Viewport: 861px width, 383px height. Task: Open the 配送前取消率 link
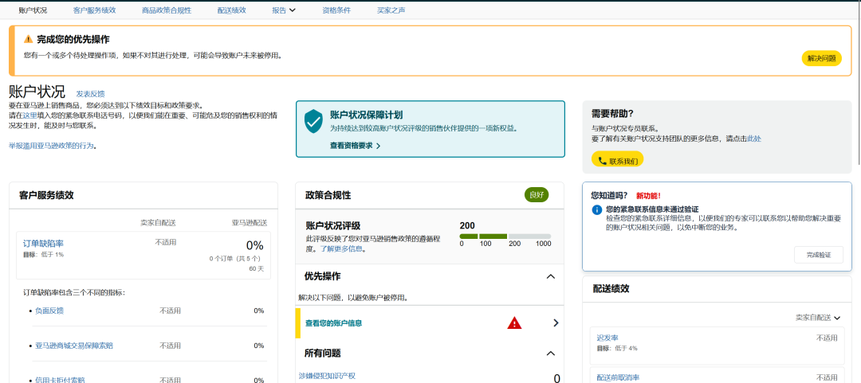618,377
